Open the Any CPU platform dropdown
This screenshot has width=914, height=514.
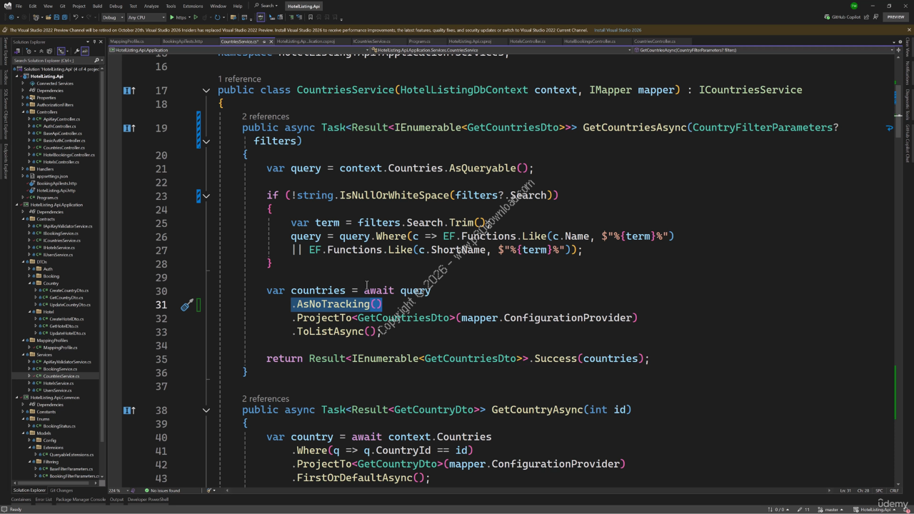click(145, 17)
